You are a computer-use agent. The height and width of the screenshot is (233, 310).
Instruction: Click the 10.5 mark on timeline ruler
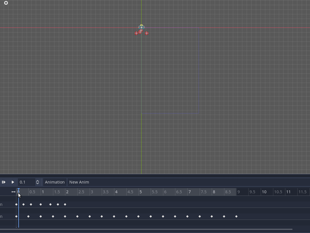(278, 192)
